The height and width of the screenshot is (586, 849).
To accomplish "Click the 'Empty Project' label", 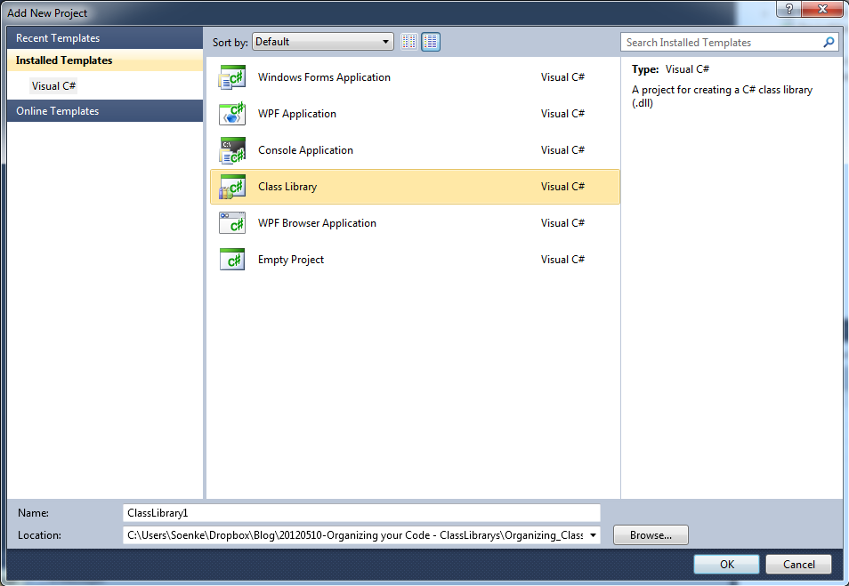I will pos(291,260).
